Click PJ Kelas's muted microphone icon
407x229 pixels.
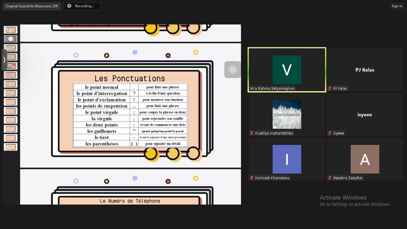pyautogui.click(x=330, y=89)
